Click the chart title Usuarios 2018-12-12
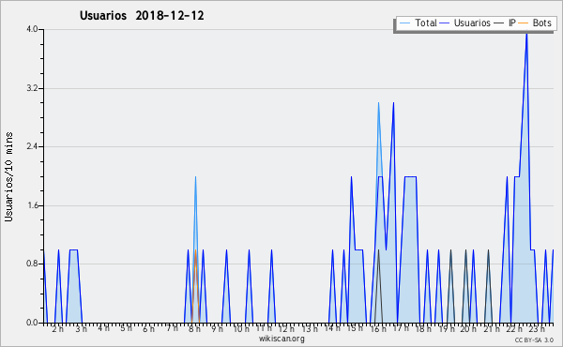This screenshot has width=563, height=347. pyautogui.click(x=142, y=15)
